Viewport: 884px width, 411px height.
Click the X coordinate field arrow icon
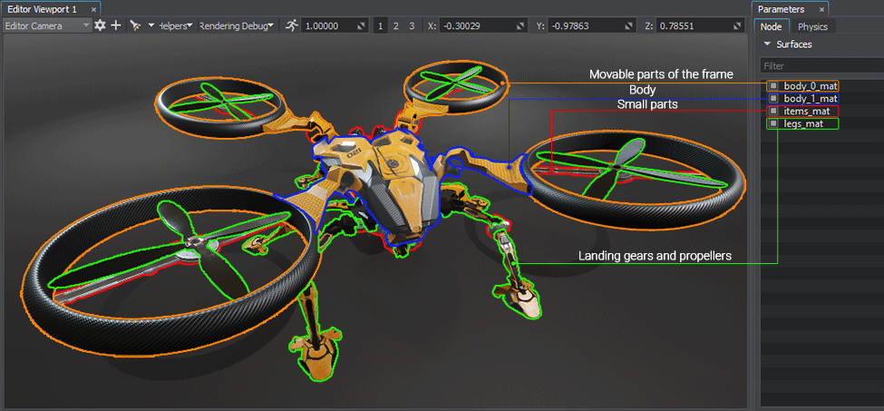pos(520,25)
